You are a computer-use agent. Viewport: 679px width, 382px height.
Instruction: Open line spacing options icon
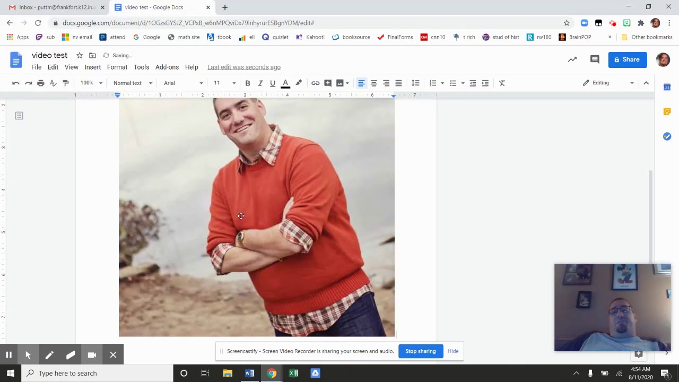[x=415, y=83]
